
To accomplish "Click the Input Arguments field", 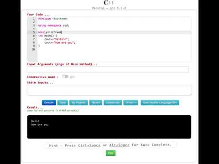I will [x=108, y=69].
